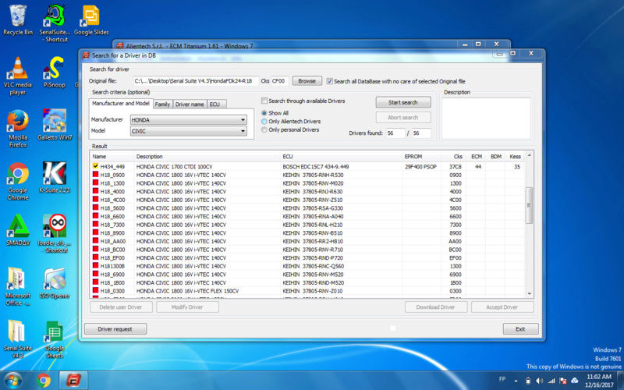
Task: Toggle Search all DataBase checkbox
Action: (329, 81)
